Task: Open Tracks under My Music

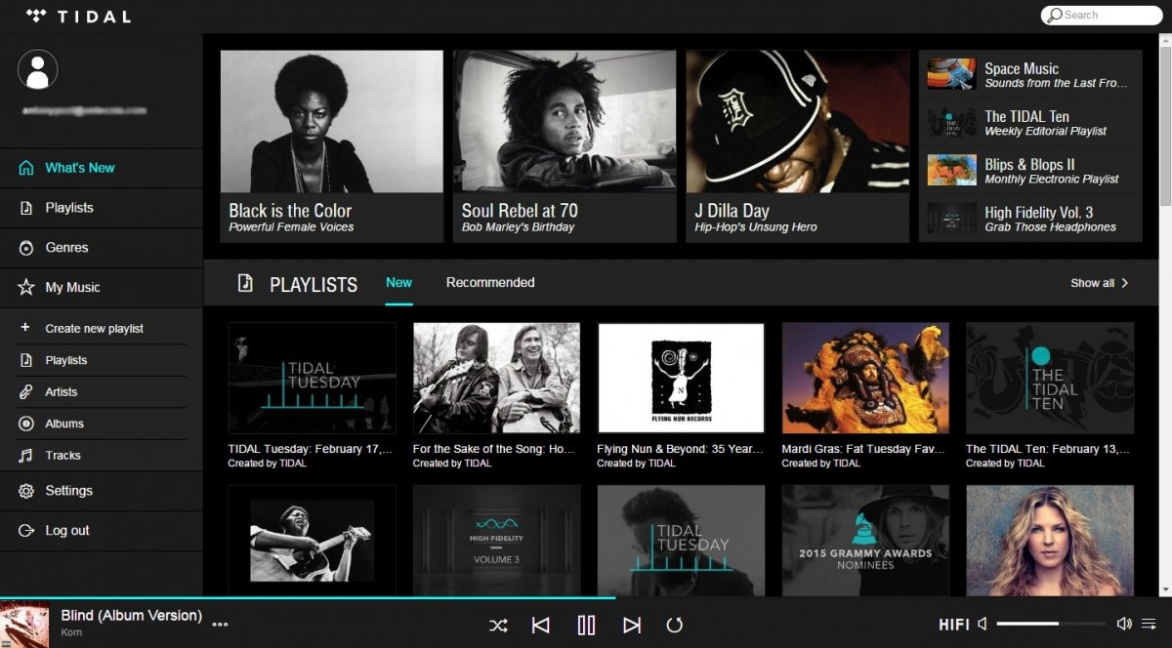Action: (x=102, y=455)
